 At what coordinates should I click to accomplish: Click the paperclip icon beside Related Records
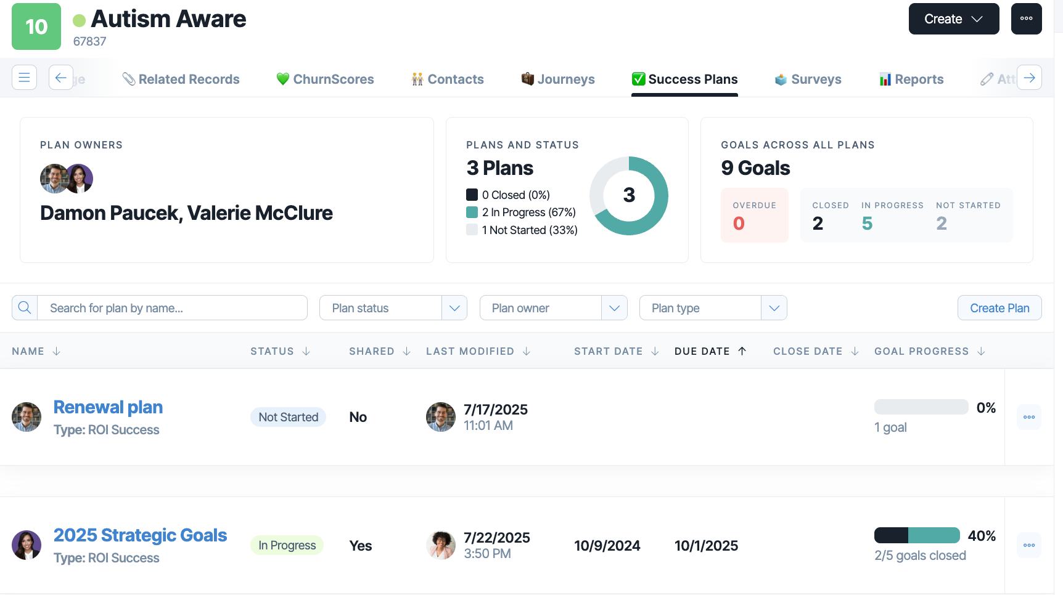pyautogui.click(x=128, y=79)
